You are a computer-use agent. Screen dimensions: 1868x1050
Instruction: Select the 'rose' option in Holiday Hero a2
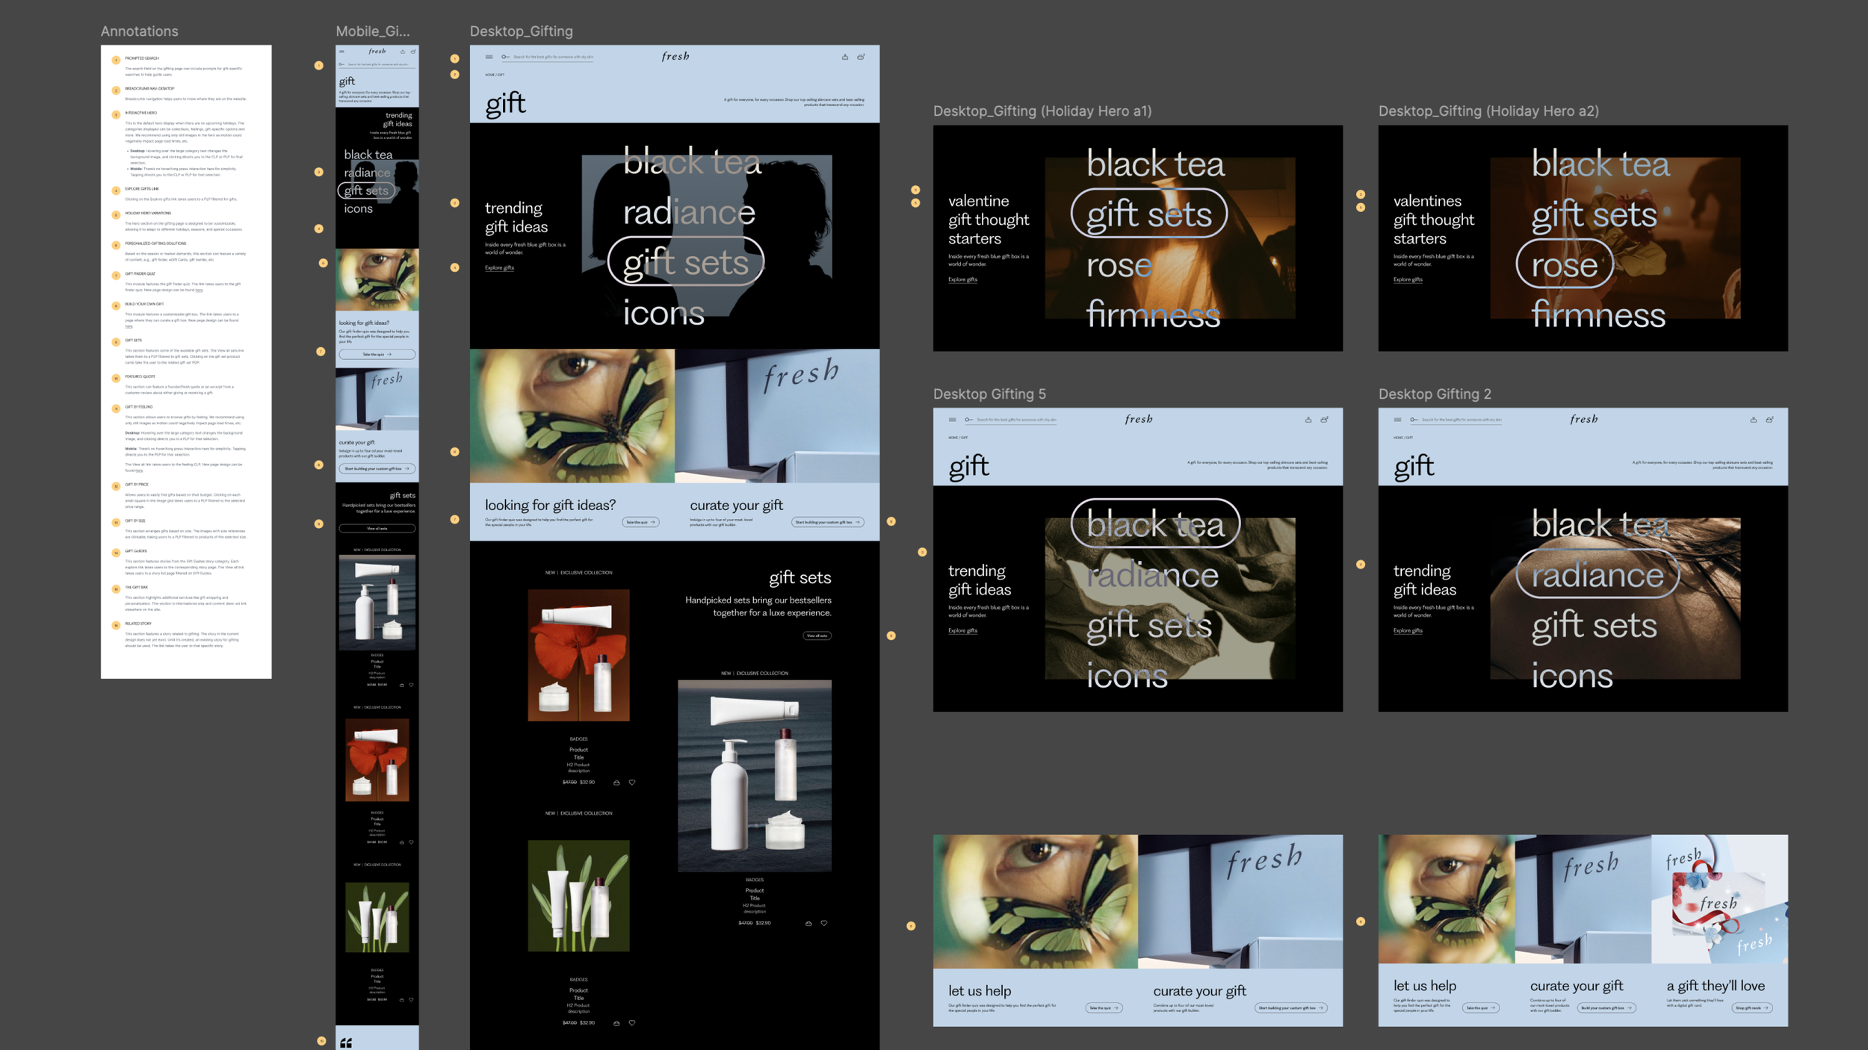pyautogui.click(x=1563, y=264)
